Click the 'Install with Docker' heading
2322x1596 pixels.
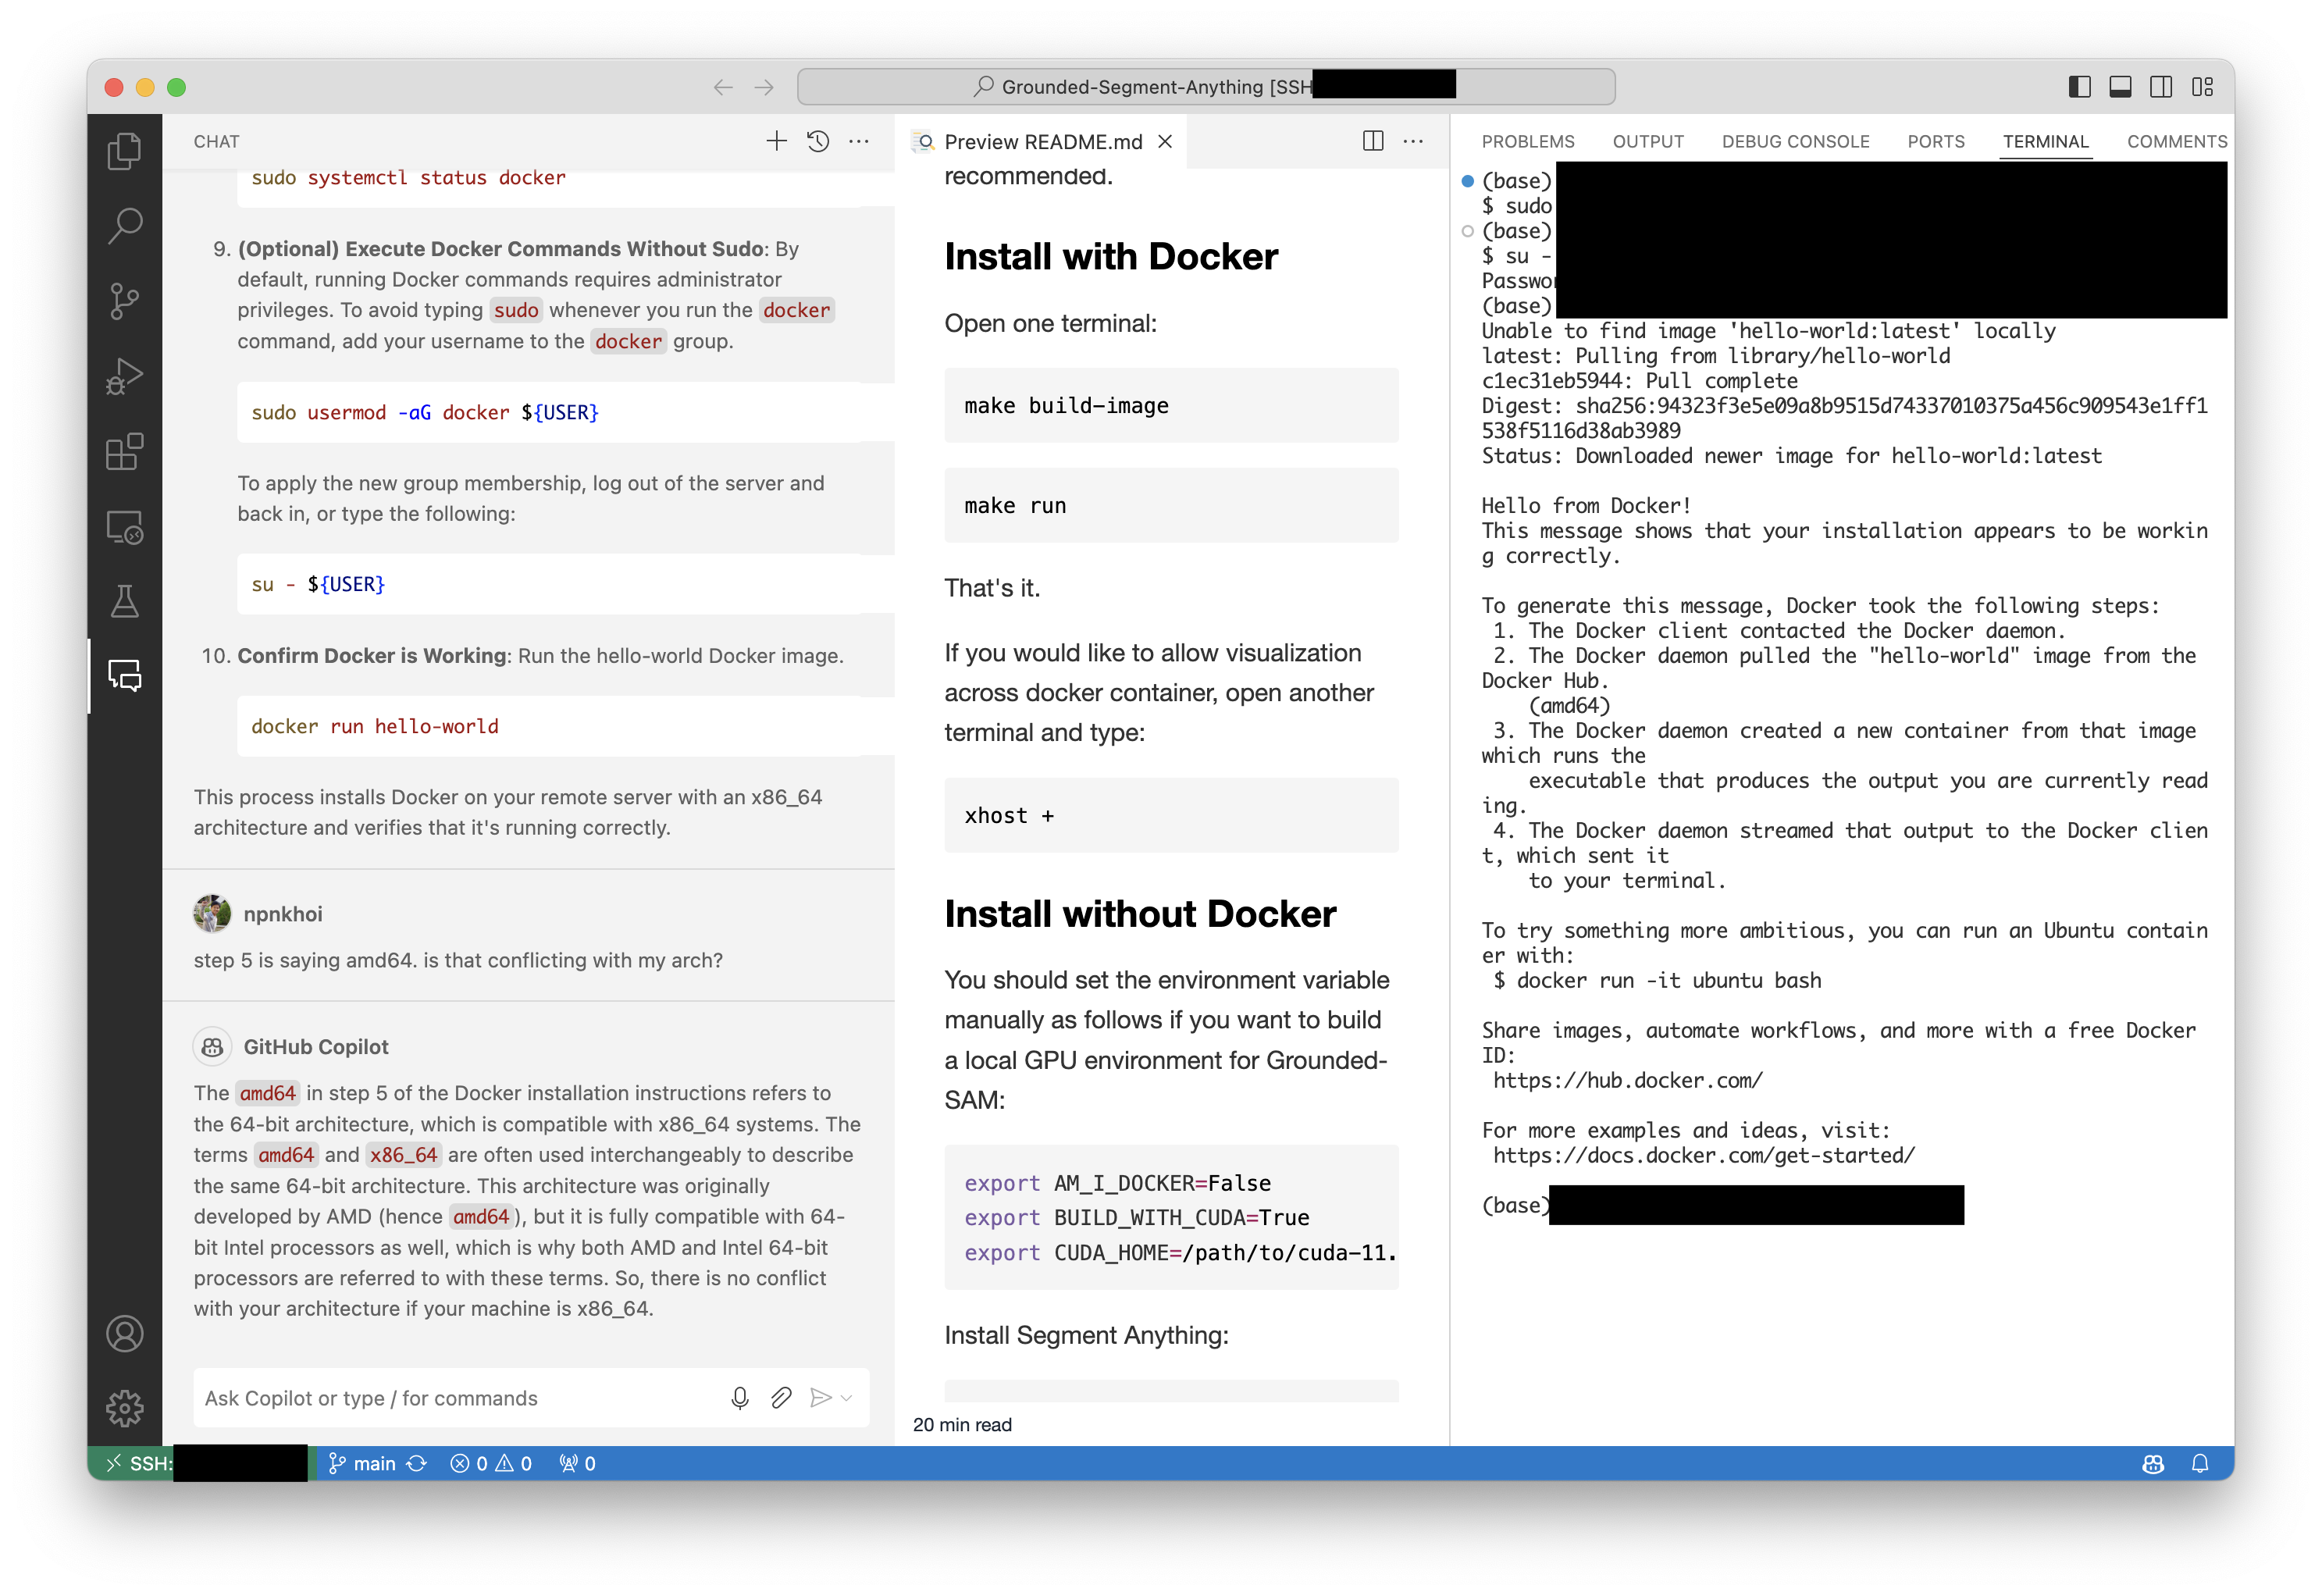coord(1110,257)
